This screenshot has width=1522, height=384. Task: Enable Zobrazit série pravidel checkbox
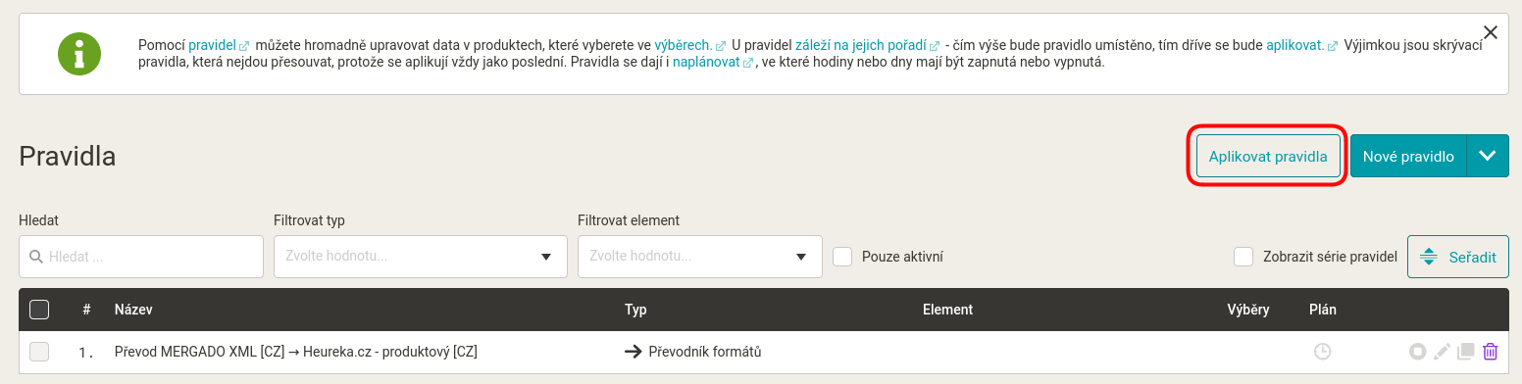point(1243,257)
